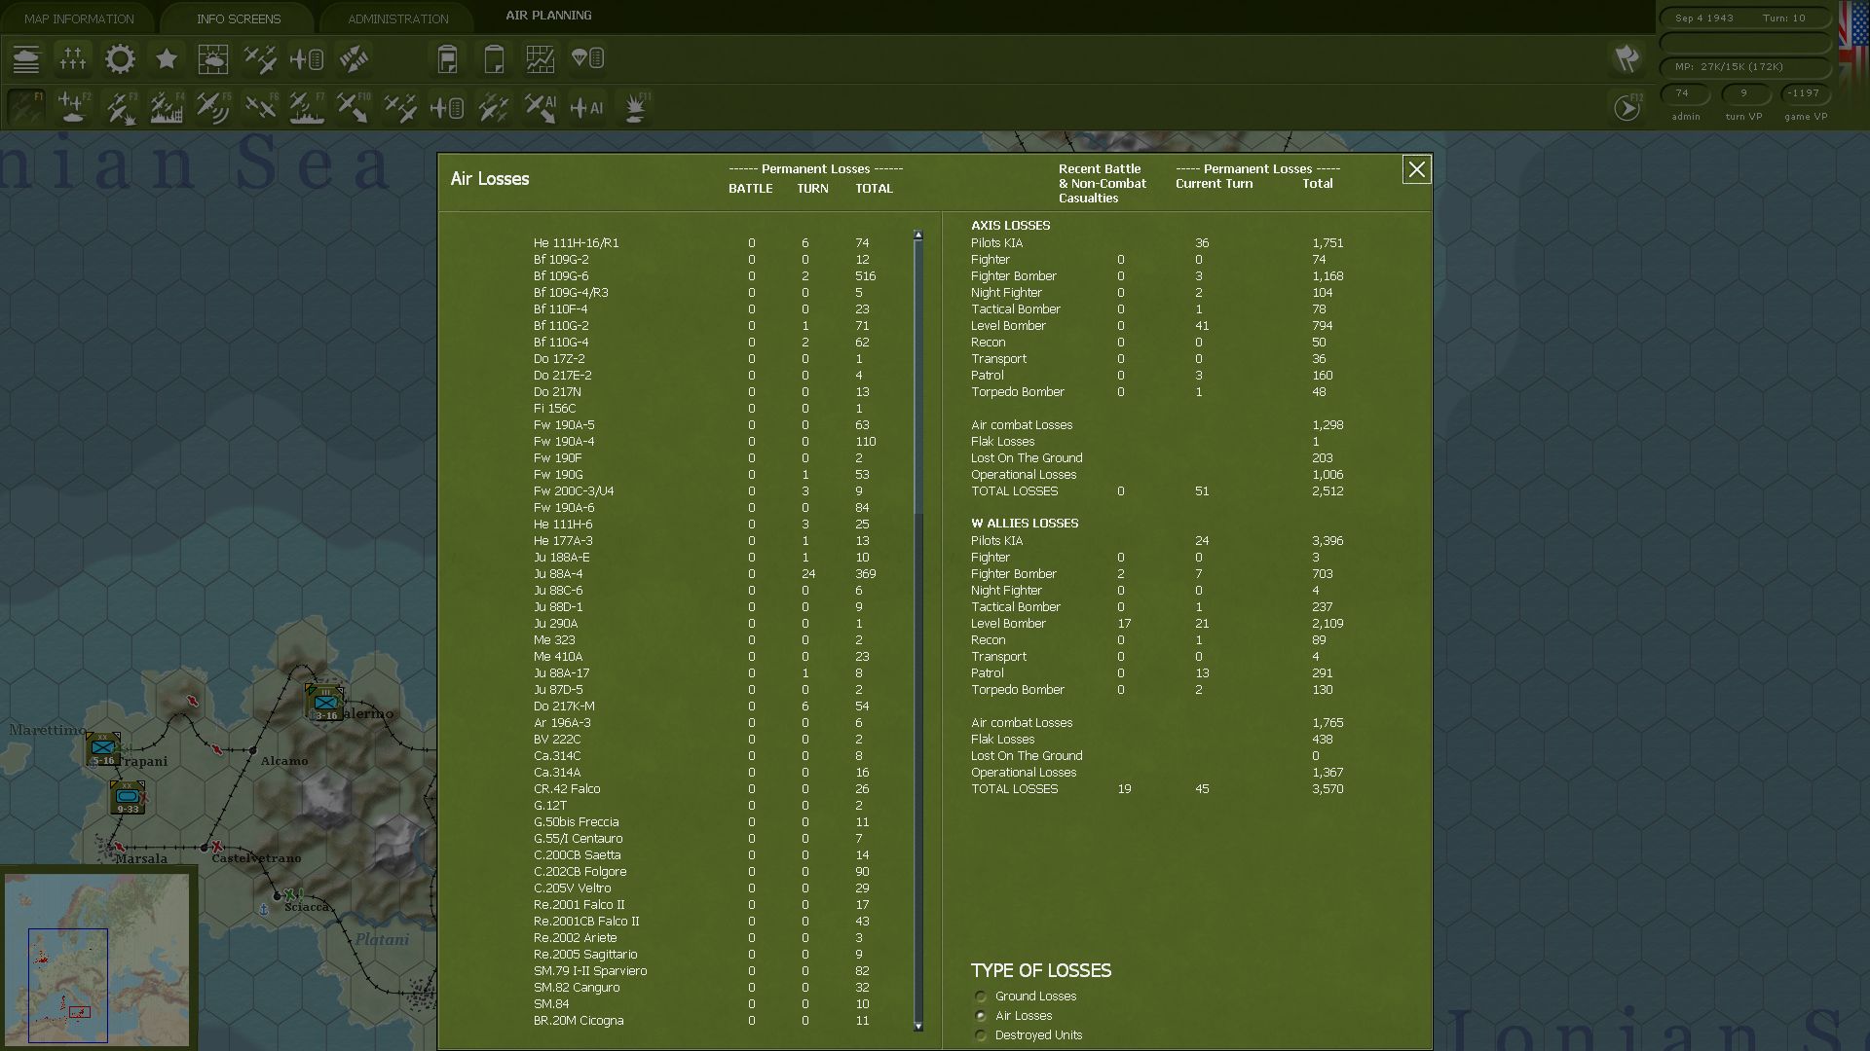
Task: Click the Bf 109G-6 row
Action: tap(706, 276)
